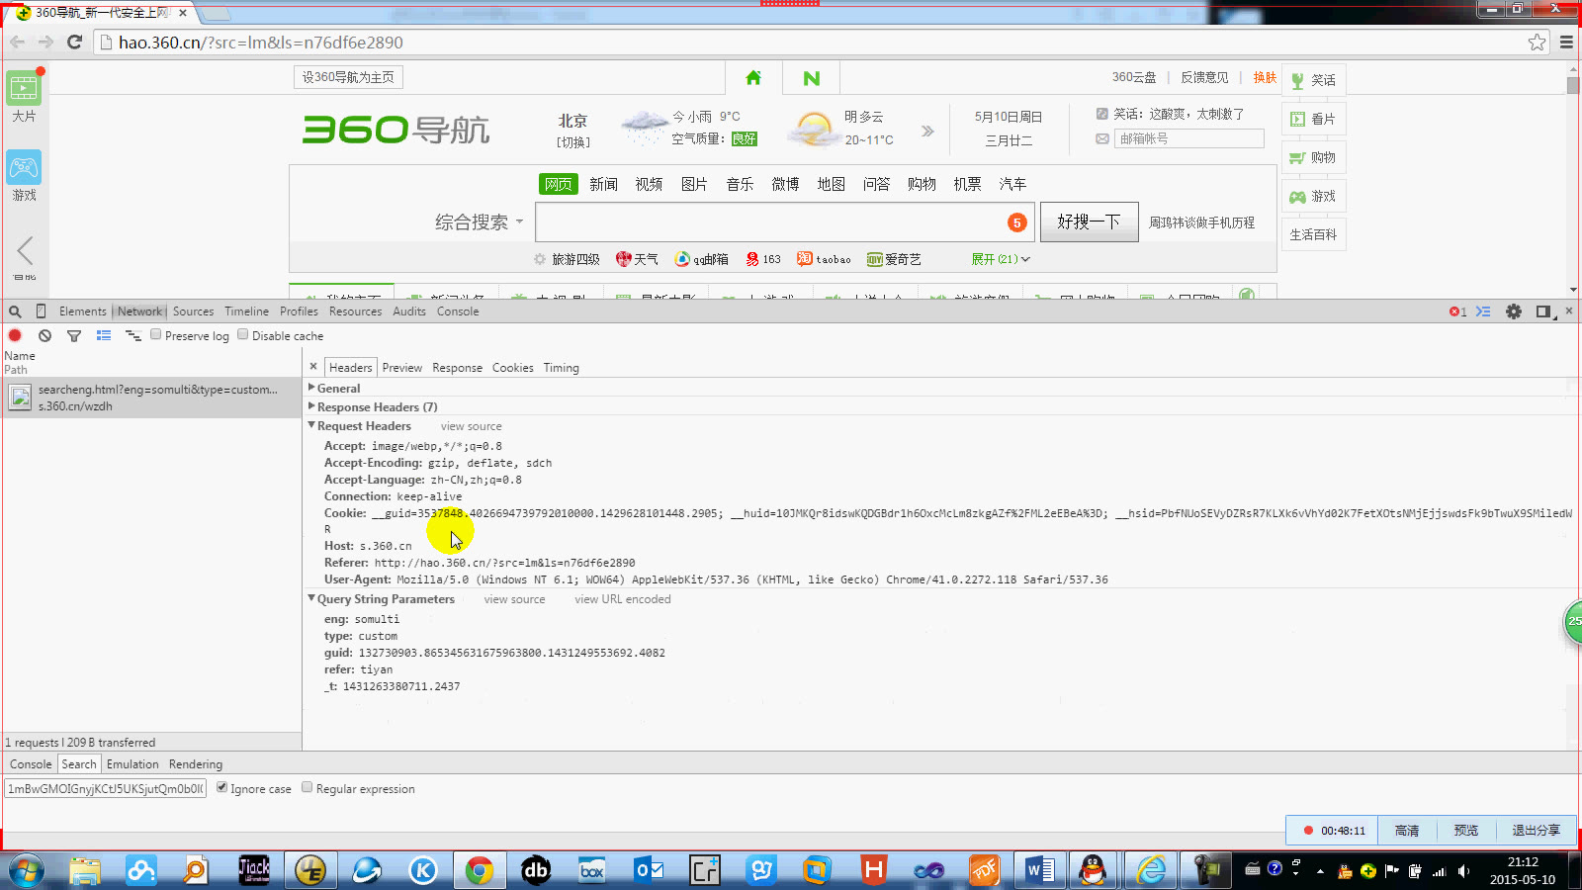
Task: Click the green home icon on 360 page
Action: point(753,77)
